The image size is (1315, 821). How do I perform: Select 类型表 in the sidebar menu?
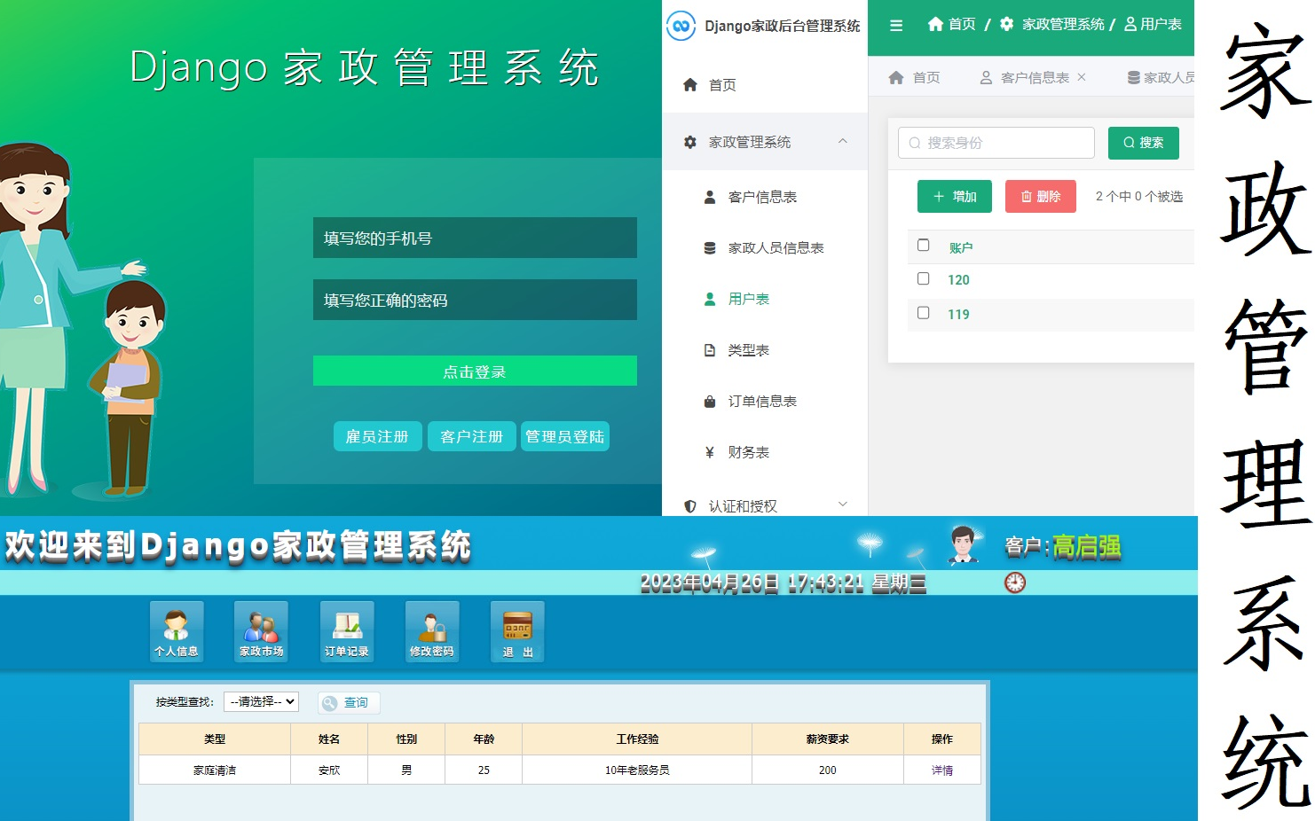(x=765, y=350)
